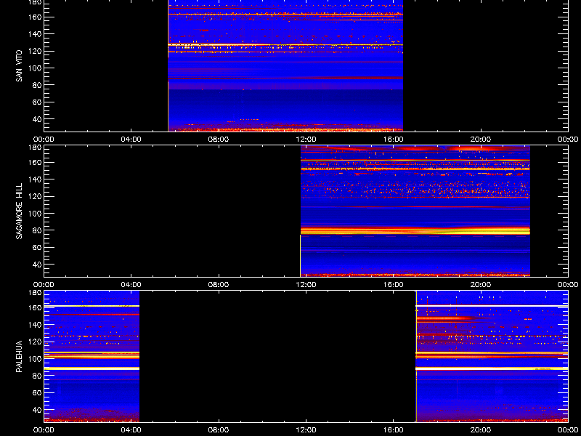Click the SAGAMORE HILL station axis label
This screenshot has height=436, width=581.
[19, 211]
